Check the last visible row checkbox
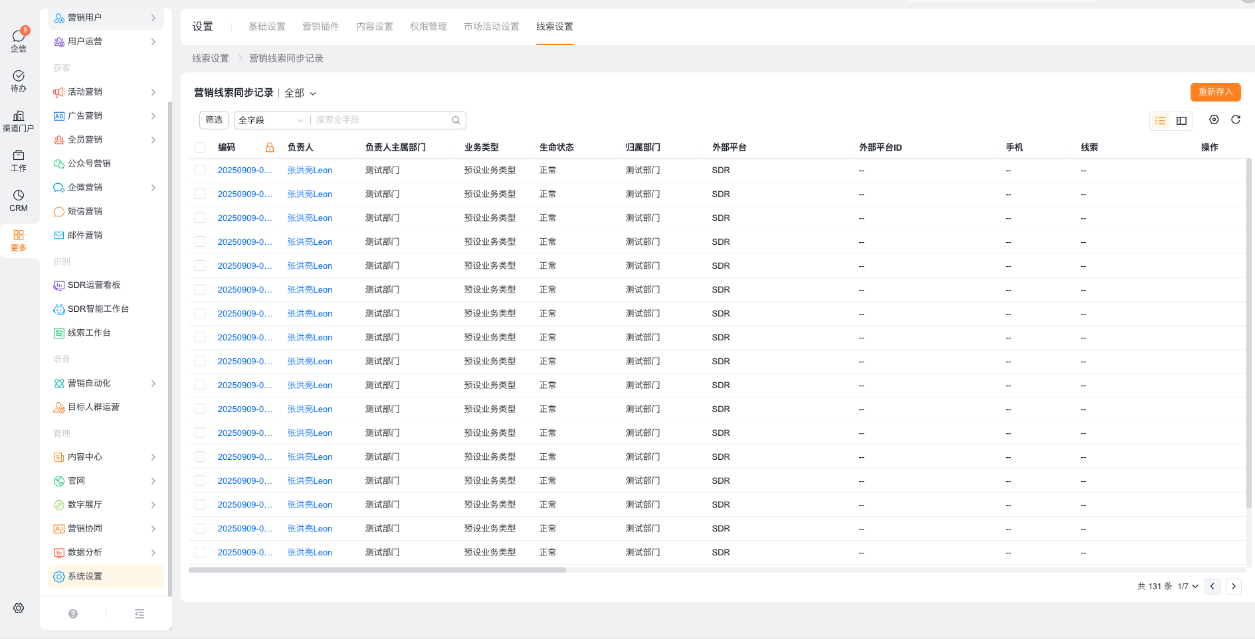Viewport: 1255px width, 639px height. click(x=200, y=552)
